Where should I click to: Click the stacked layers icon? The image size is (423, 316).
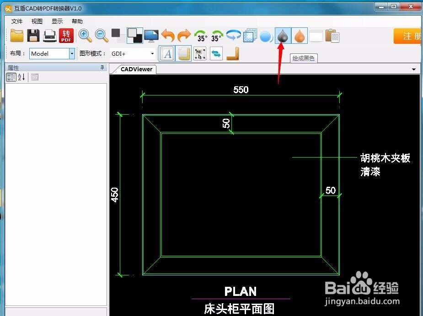(250, 36)
